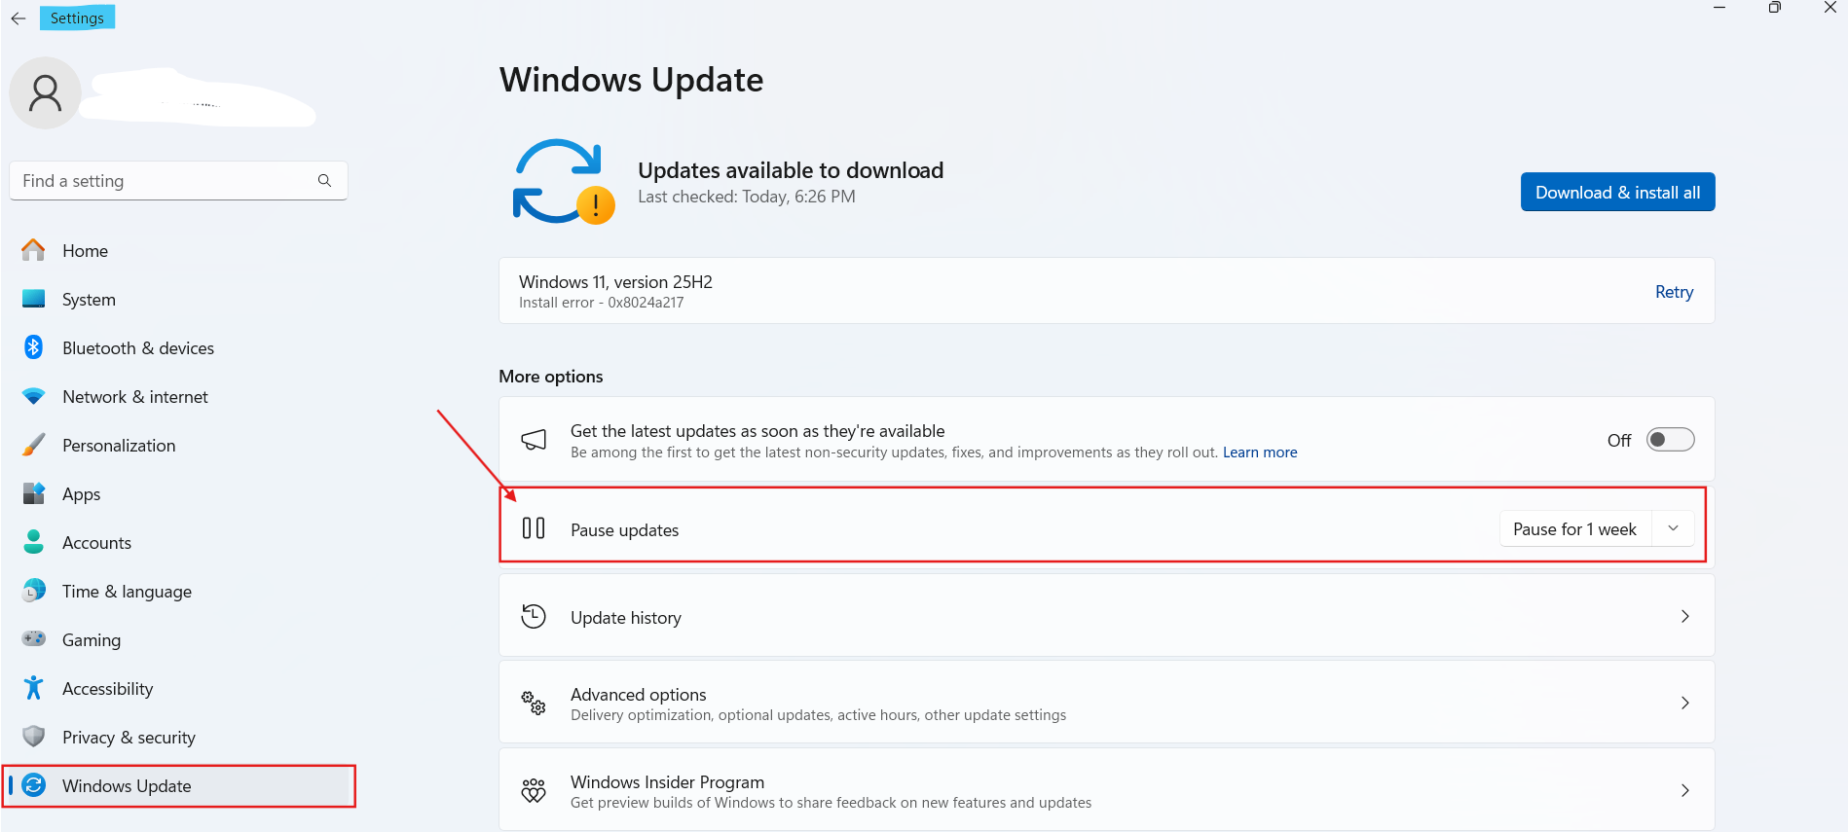Click the Home house icon
This screenshot has height=832, width=1848.
tap(33, 250)
